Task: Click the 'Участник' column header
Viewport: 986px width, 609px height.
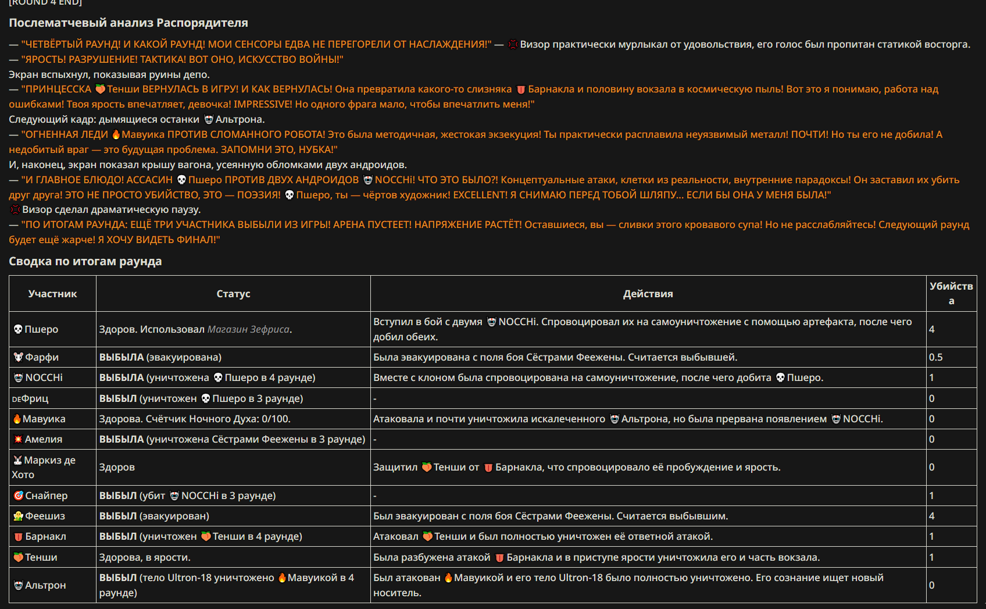Action: pos(52,294)
